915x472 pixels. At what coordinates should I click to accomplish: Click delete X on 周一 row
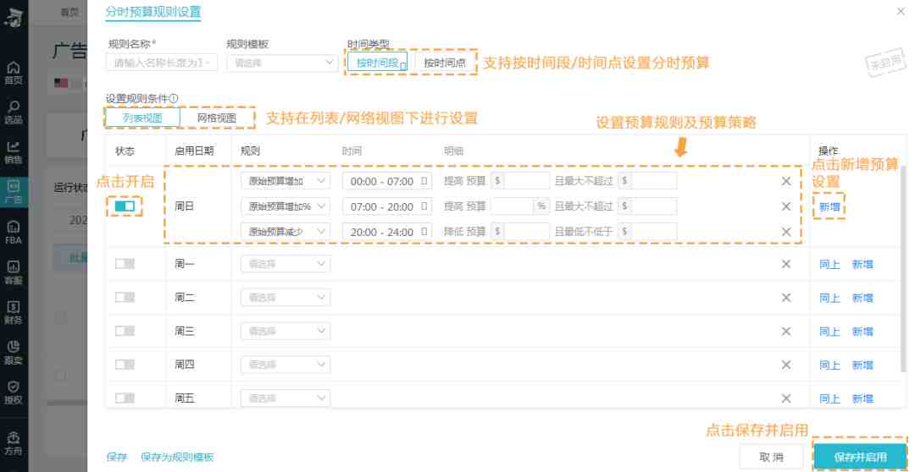pyautogui.click(x=786, y=264)
